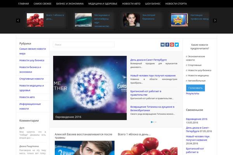This screenshot has width=233, height=155.
Task: Open the 'Спортивные новости' category
Action: (x=31, y=79)
